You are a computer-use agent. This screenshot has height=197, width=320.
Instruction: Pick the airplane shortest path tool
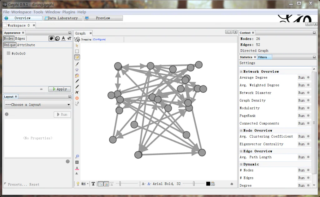[77, 92]
